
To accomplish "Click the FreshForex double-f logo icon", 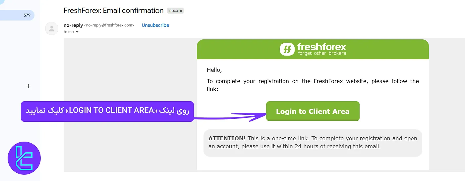I will click(287, 49).
